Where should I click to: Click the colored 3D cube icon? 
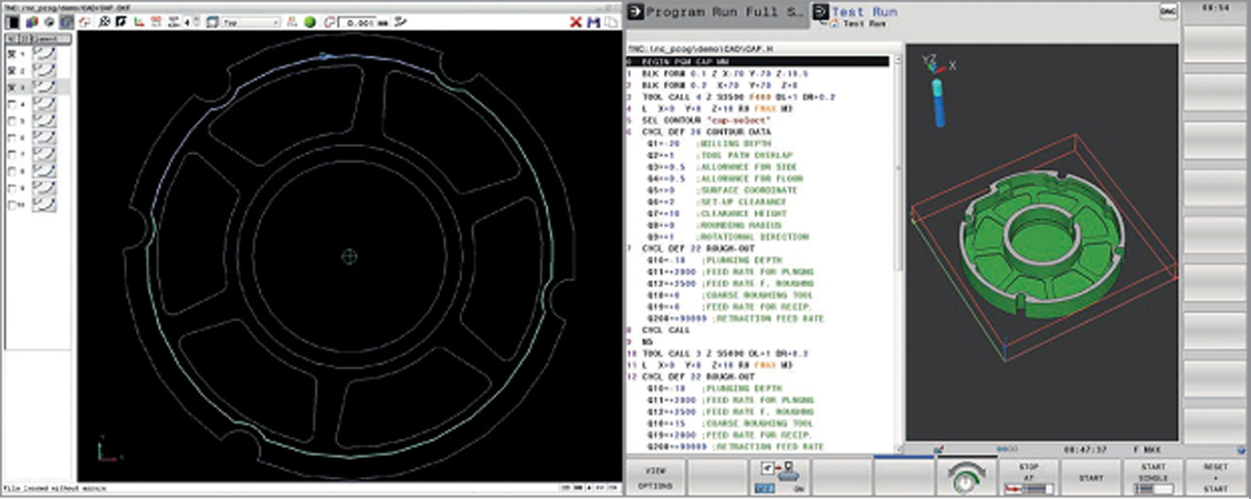[x=31, y=22]
